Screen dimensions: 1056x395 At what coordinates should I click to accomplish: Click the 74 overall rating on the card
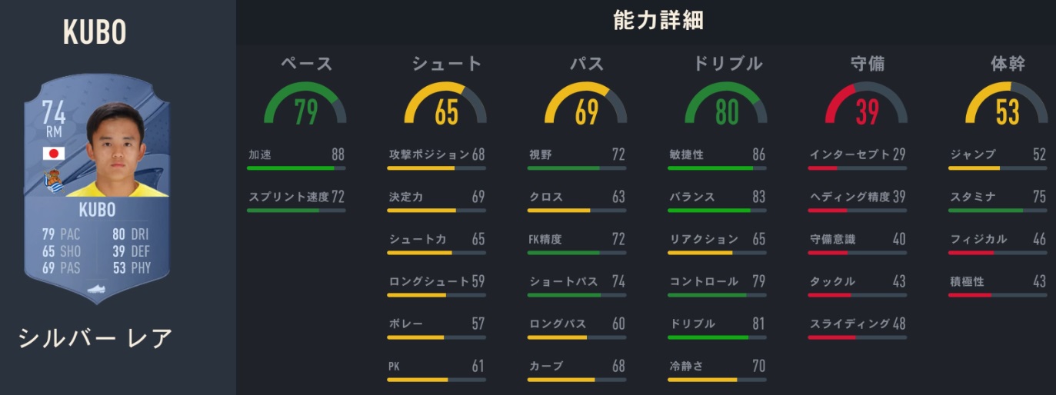pos(54,113)
